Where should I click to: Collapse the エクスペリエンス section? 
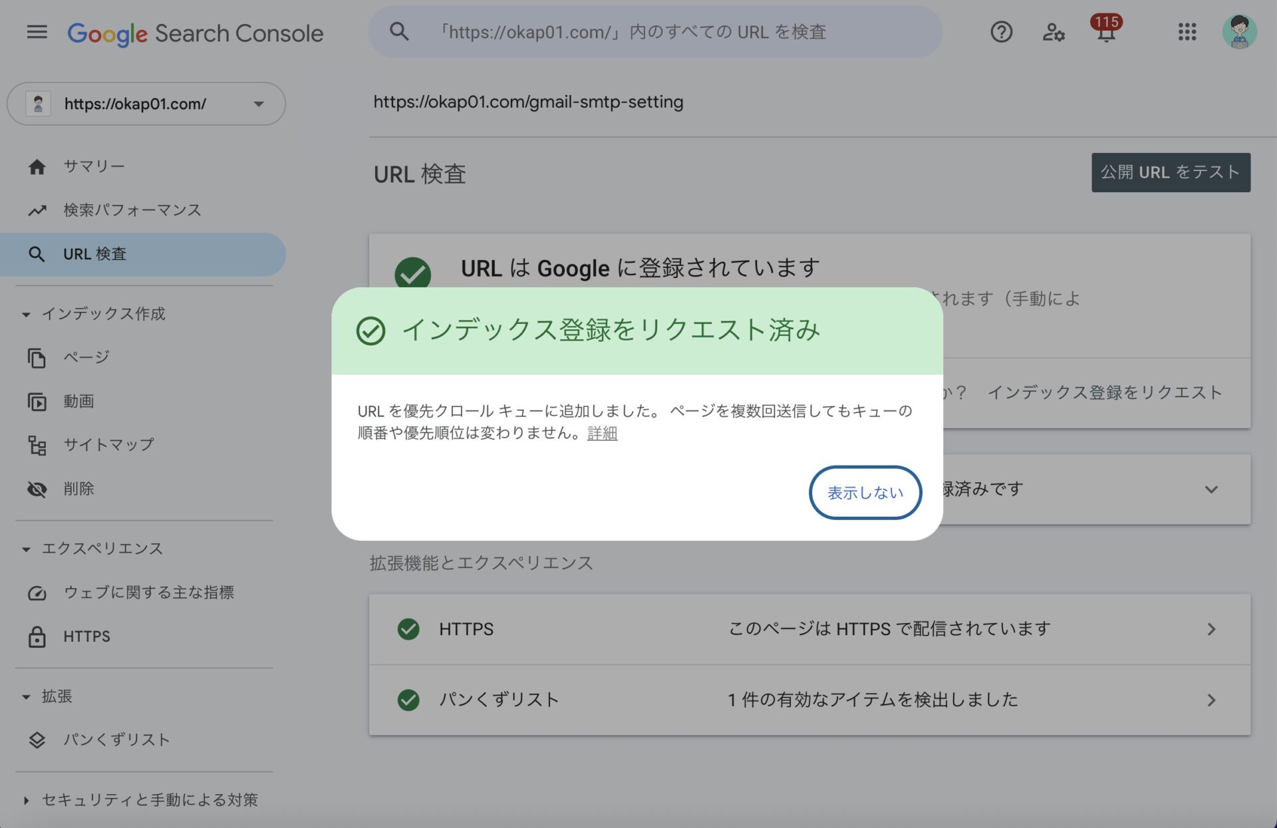pos(26,549)
